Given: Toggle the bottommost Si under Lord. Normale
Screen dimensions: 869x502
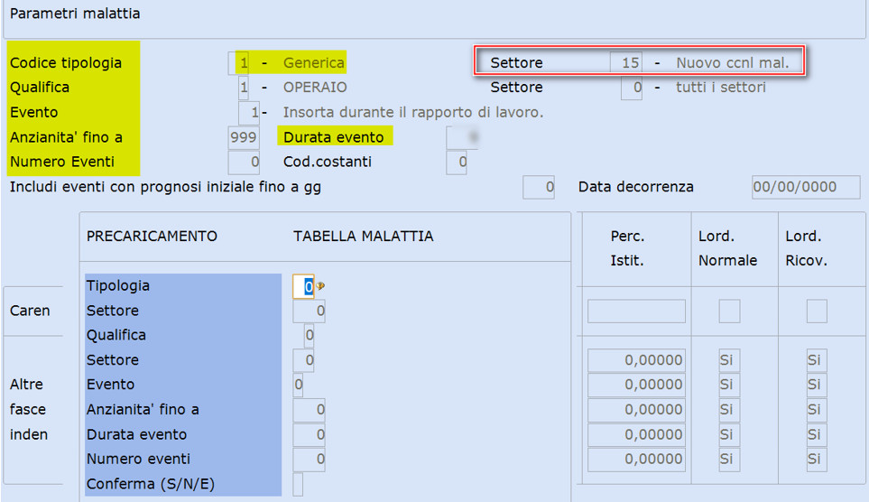Looking at the screenshot, I should pos(729,460).
